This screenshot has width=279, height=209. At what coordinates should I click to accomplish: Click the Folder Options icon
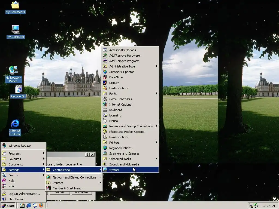pos(105,88)
